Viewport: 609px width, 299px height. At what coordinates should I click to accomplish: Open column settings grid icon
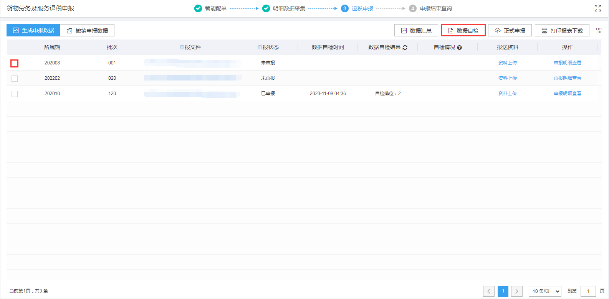[599, 30]
